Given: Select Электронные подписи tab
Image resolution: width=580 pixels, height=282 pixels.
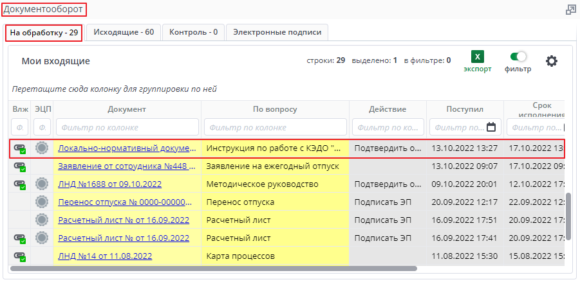Looking at the screenshot, I should 277,32.
